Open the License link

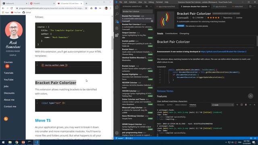point(239,18)
